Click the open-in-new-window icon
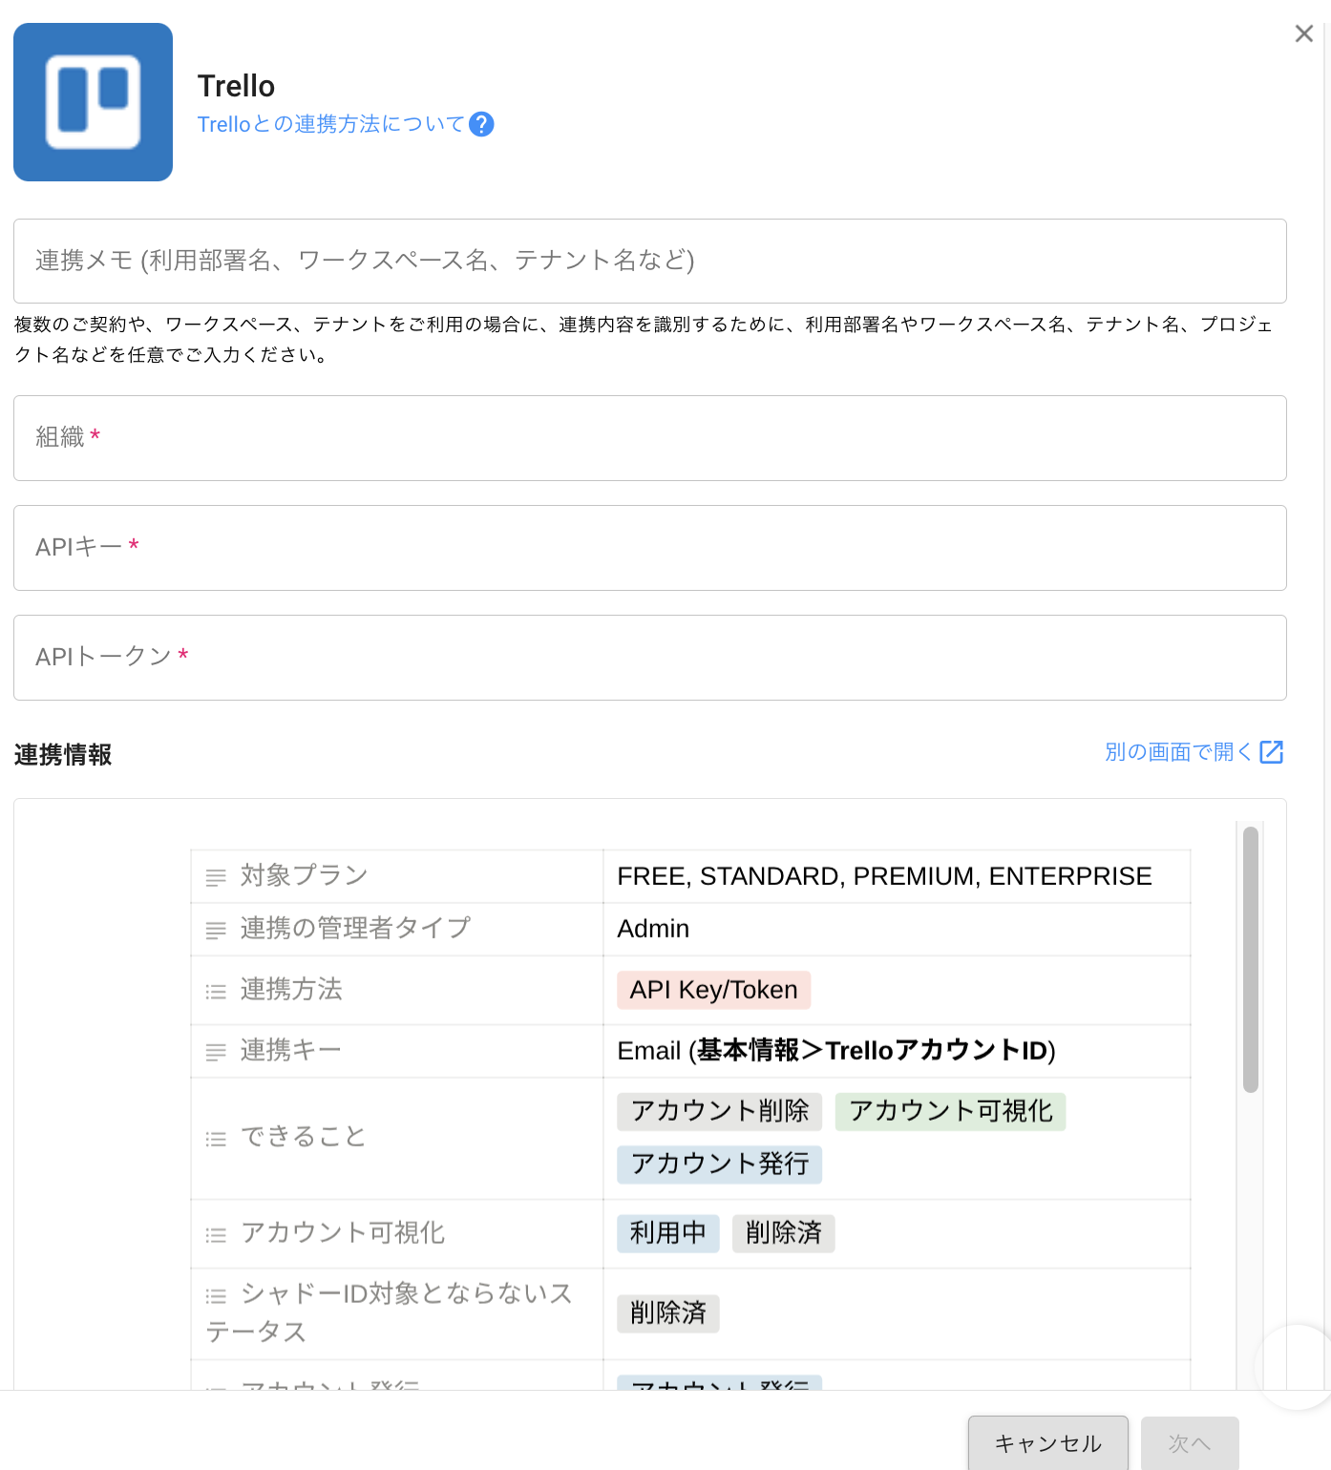 (1271, 752)
